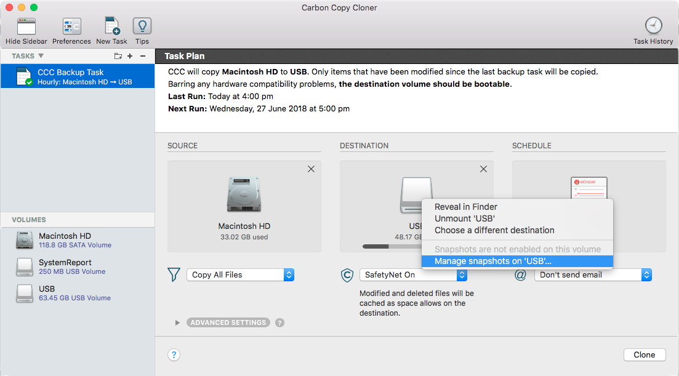
Task: Open the help question mark button
Action: coord(174,354)
